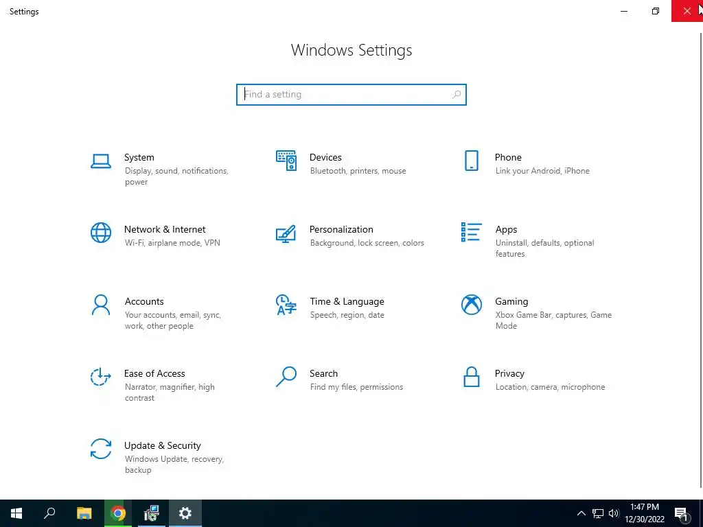Click the Personalization paintbrush icon
Image resolution: width=703 pixels, height=527 pixels.
point(286,233)
